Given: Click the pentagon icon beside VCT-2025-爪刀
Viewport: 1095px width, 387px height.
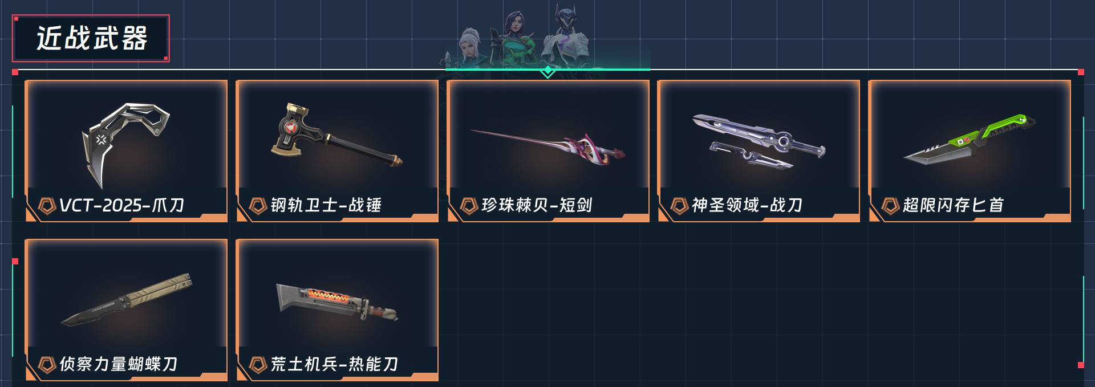Looking at the screenshot, I should click(x=47, y=206).
